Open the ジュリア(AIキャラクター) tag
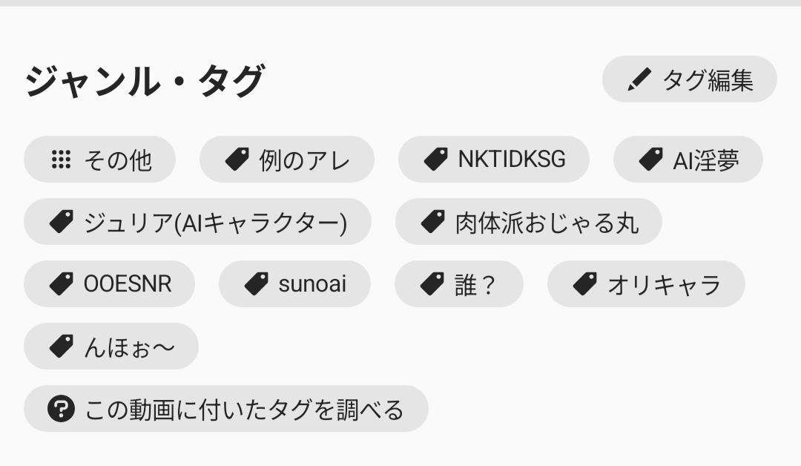801x466 pixels. 198,222
